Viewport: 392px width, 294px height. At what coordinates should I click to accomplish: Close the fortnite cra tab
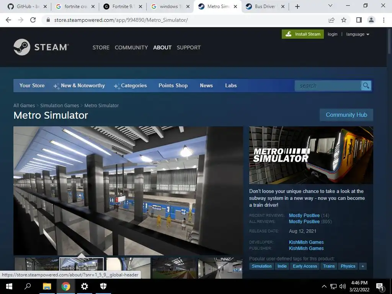(93, 7)
